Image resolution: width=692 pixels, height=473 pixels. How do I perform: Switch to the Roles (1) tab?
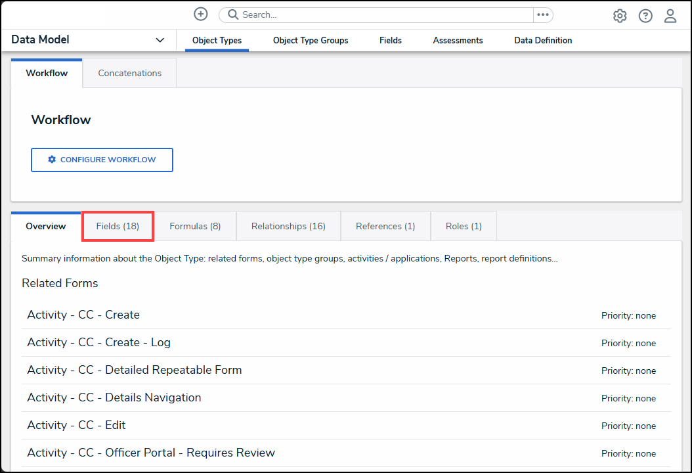pos(464,226)
